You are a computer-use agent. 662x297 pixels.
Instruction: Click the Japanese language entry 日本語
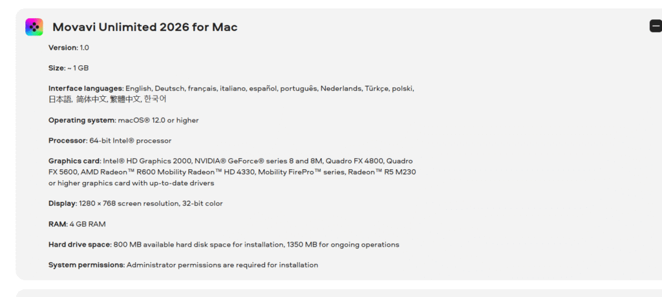(60, 99)
